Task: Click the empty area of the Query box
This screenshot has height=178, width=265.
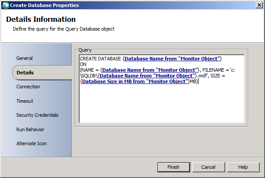Action: pos(161,105)
